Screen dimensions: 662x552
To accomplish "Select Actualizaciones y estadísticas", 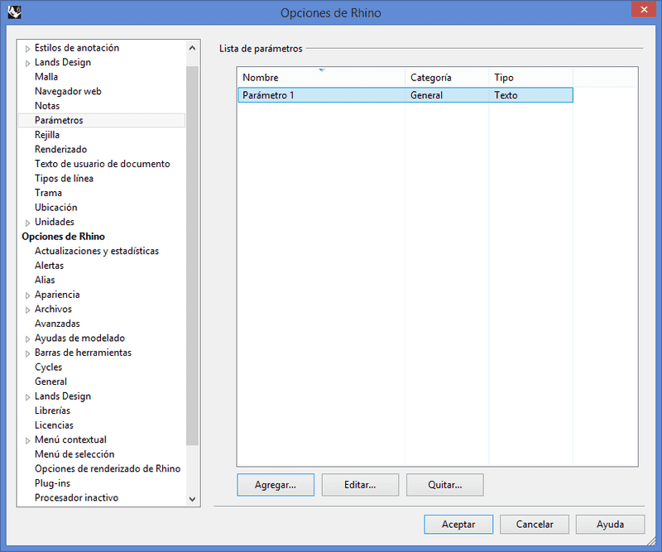I will tap(97, 251).
